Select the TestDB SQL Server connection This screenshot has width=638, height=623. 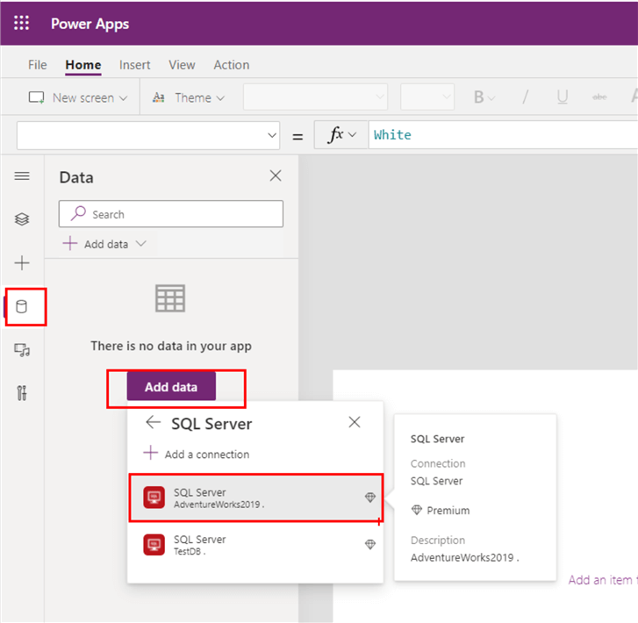pyautogui.click(x=256, y=544)
